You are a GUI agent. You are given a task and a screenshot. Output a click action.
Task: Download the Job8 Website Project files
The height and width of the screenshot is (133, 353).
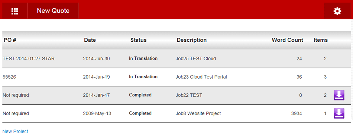click(x=339, y=113)
